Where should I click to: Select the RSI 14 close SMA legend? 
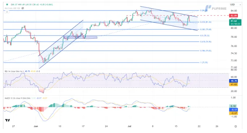click(14, 71)
